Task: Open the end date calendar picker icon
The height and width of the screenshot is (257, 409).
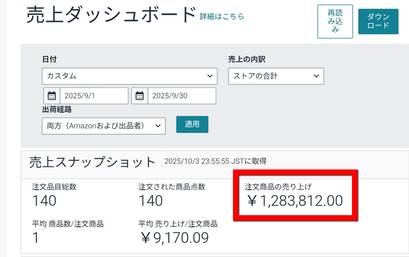Action: tap(140, 96)
